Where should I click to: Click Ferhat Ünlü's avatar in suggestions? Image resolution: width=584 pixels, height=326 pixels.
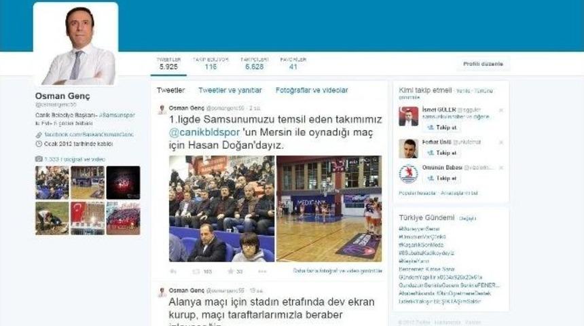[409, 149]
